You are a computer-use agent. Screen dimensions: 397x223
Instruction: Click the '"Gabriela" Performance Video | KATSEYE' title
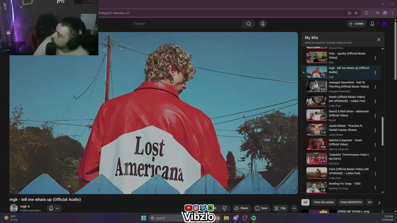tap(349, 157)
